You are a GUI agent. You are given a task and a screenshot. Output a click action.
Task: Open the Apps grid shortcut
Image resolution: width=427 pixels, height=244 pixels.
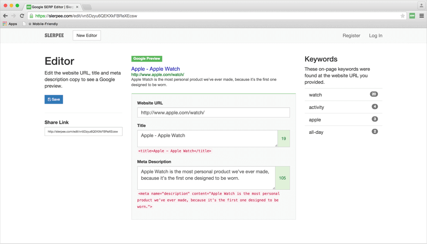coord(10,24)
